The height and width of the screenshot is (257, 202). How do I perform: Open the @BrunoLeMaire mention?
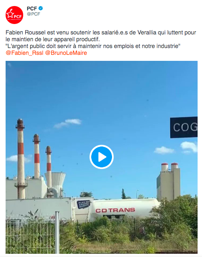(x=66, y=53)
